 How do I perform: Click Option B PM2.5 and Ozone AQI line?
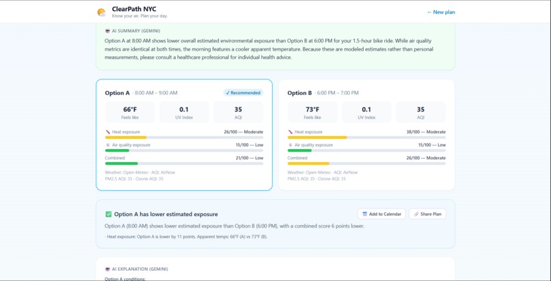[x=317, y=178]
